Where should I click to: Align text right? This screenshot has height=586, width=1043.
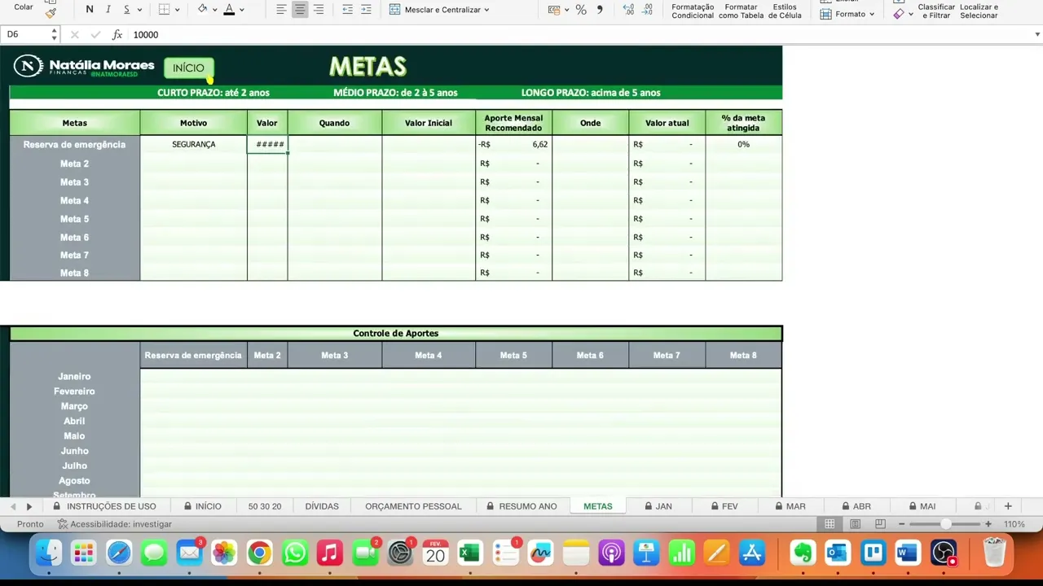(319, 10)
